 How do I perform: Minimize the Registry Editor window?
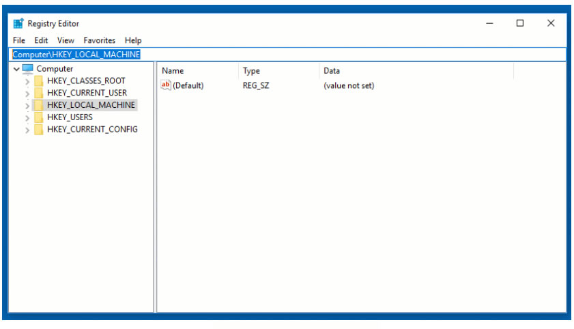[489, 23]
